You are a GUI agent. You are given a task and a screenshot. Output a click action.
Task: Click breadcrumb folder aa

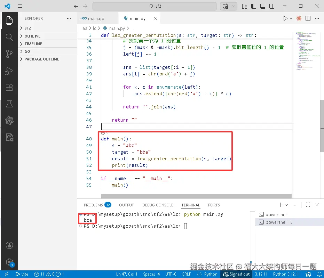[x=85, y=28]
